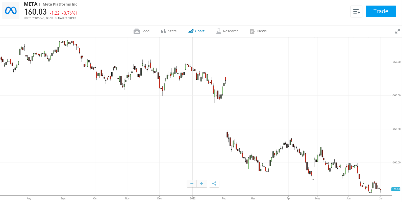Click the May label on time axis
This screenshot has height=202, width=402.
318,198
